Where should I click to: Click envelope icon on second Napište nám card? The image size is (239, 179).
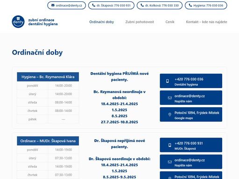click(170, 162)
